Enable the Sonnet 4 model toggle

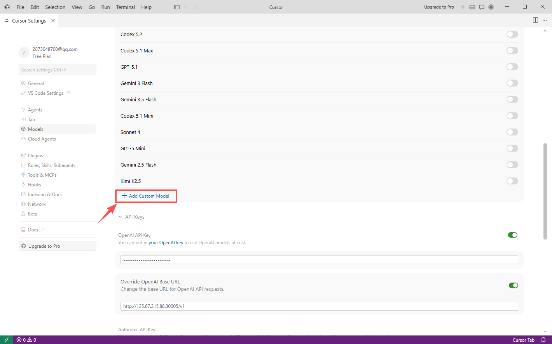(512, 132)
